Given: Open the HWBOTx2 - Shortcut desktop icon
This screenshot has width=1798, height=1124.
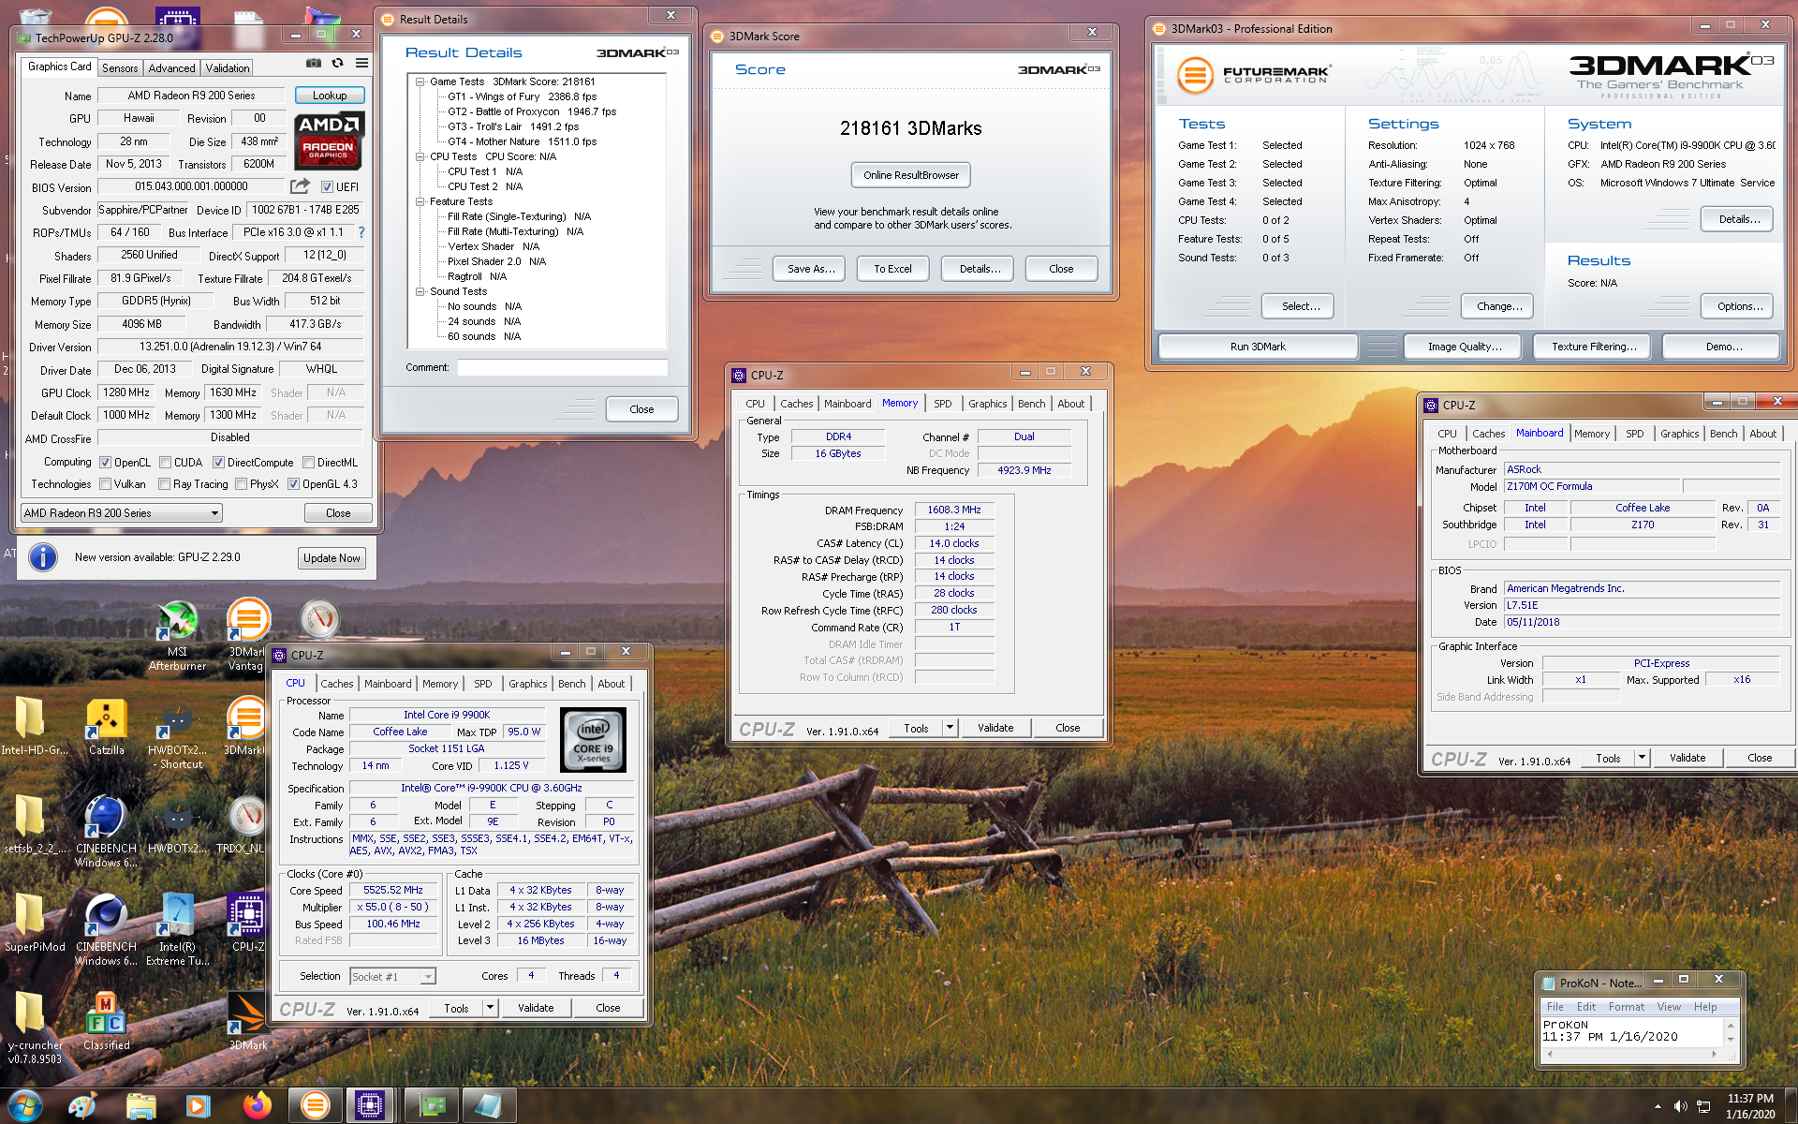Looking at the screenshot, I should [177, 735].
